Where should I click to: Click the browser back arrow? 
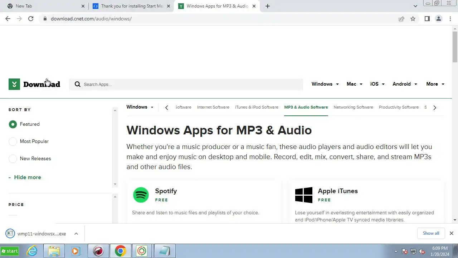8,19
